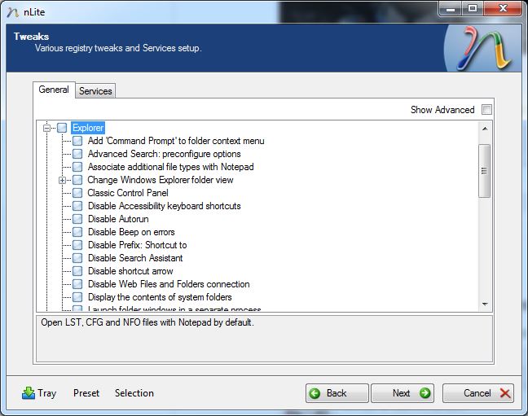Switch to the Services tab
The image size is (528, 416).
pyautogui.click(x=95, y=91)
